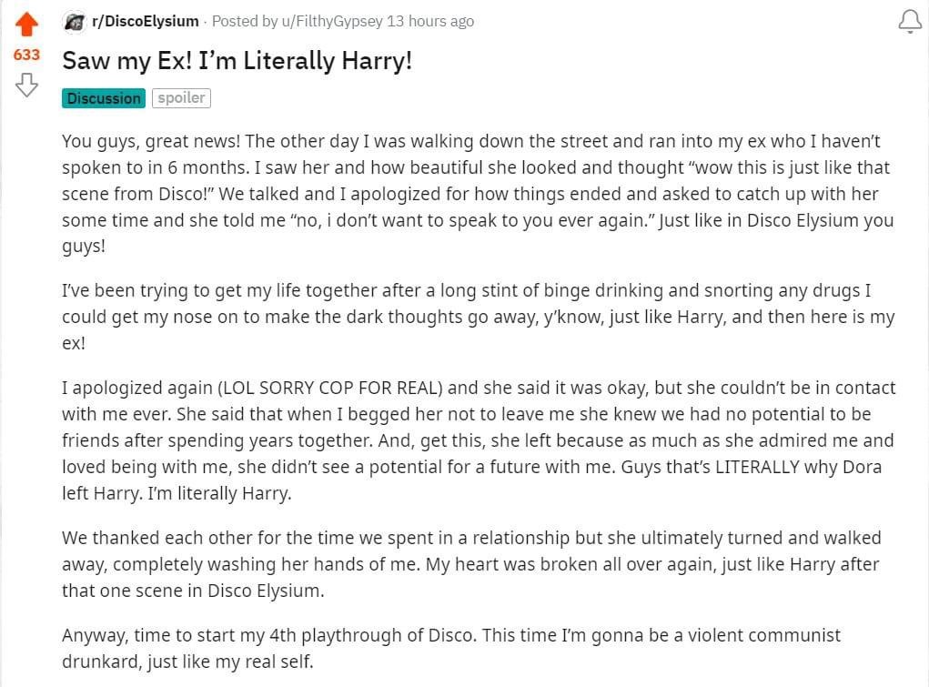Click the paragraph starting 'You guys, great news!'
929x687 pixels.
pos(478,193)
